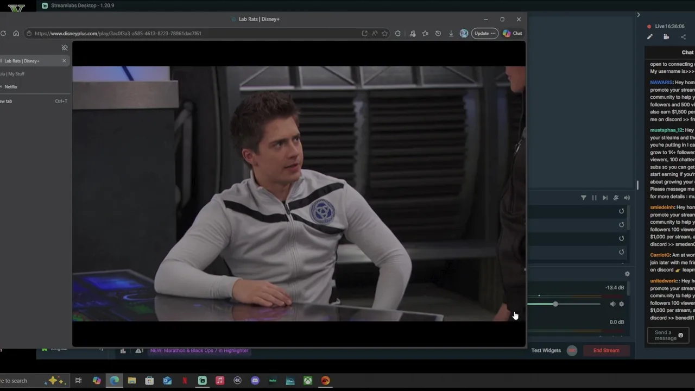Click the Read aloud icon in address bar
This screenshot has width=695, height=391.
(375, 33)
